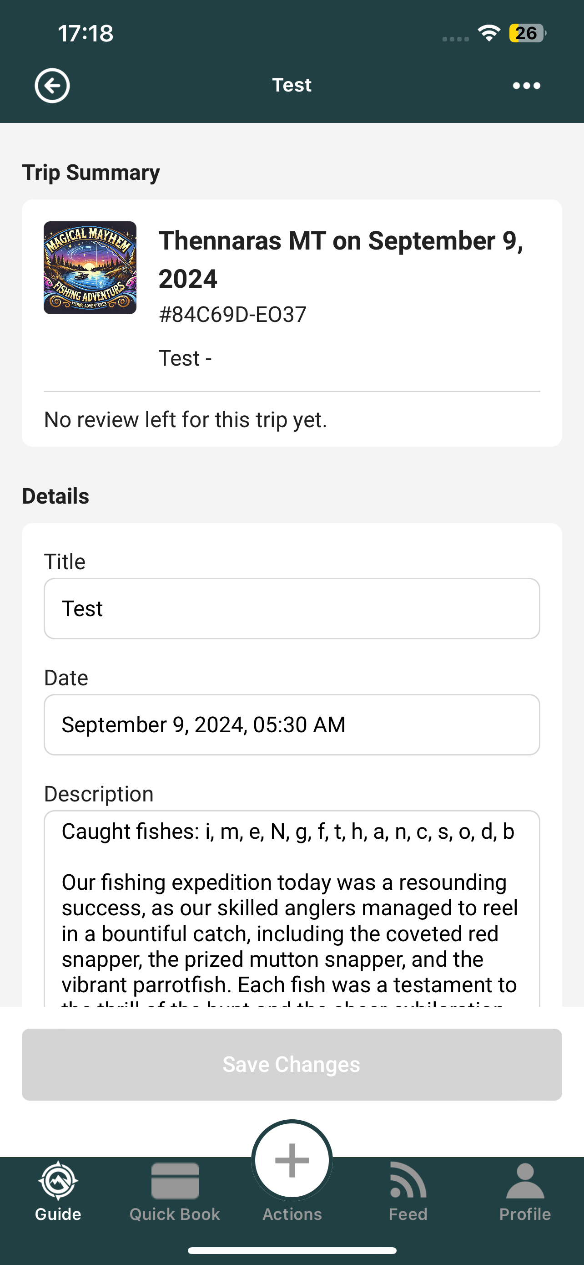The image size is (584, 1265).
Task: Tap the Wi-Fi status icon
Action: tap(489, 33)
